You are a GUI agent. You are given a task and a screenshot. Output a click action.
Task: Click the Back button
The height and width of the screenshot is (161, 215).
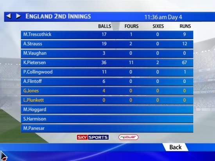(x=176, y=147)
